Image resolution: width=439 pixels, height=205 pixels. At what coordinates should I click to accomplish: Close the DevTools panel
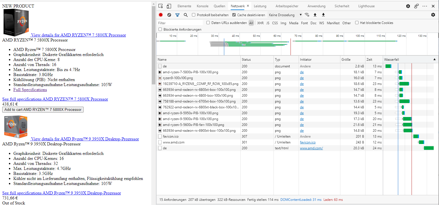coord(433,6)
